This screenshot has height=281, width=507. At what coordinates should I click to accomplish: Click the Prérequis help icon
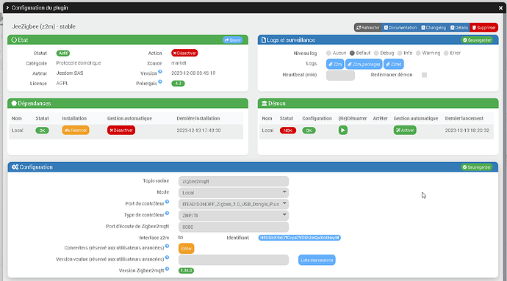pyautogui.click(x=159, y=81)
